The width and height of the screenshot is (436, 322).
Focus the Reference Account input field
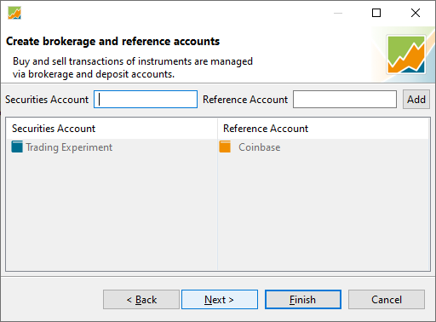click(345, 100)
